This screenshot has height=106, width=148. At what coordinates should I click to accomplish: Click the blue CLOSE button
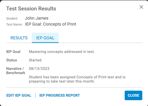(133, 95)
